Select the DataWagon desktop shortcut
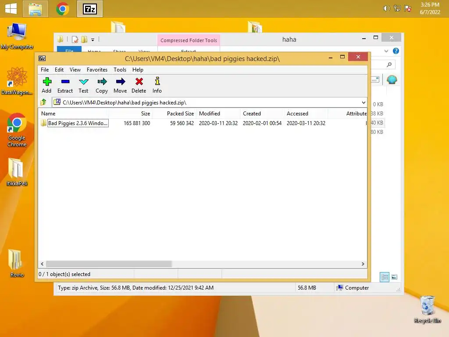Screen dimensions: 449x337 click(17, 81)
